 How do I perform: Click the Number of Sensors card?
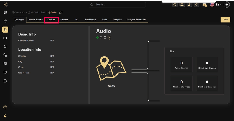[207, 83]
